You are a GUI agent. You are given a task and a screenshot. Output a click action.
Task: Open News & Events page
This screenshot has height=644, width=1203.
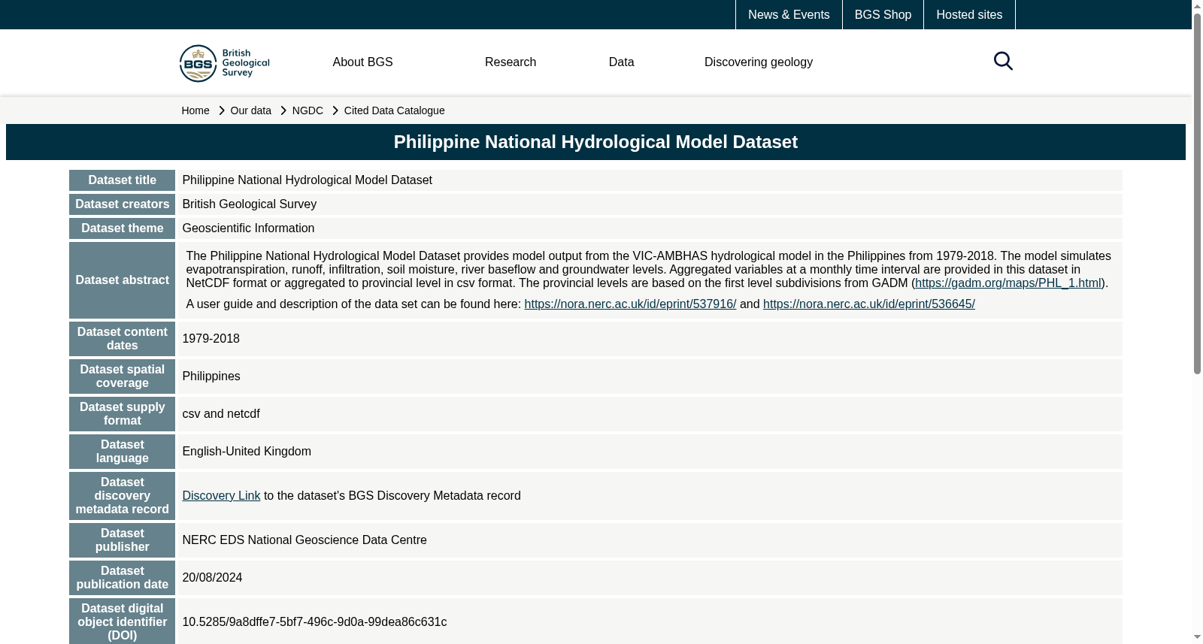(x=789, y=14)
